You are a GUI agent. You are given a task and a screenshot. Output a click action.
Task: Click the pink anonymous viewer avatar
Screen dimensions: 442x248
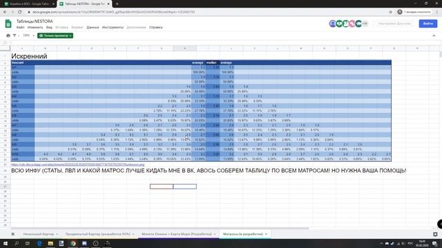(352, 23)
